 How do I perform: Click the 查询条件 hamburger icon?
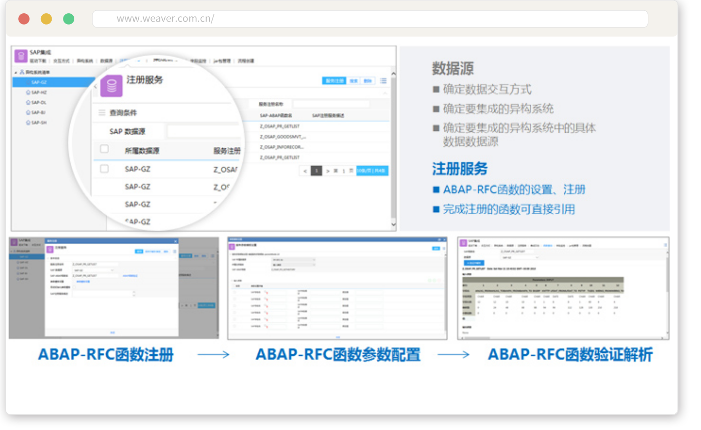coord(102,113)
